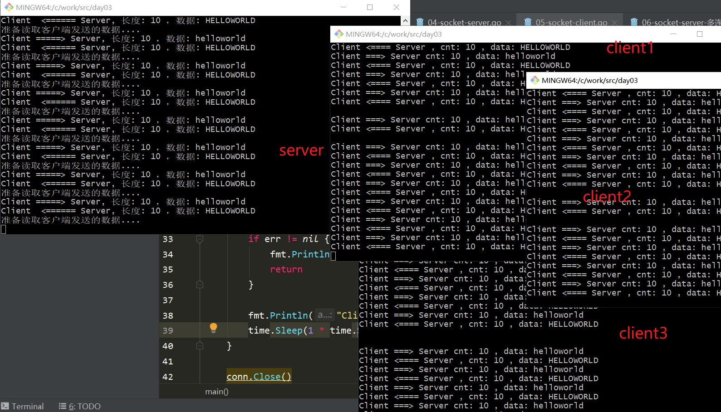Click the cursor block in client1 terminal

coord(333,256)
